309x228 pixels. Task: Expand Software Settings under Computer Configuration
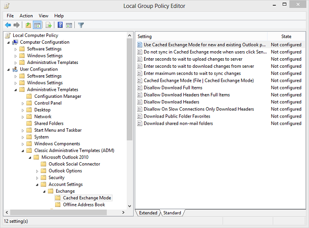pos(16,49)
